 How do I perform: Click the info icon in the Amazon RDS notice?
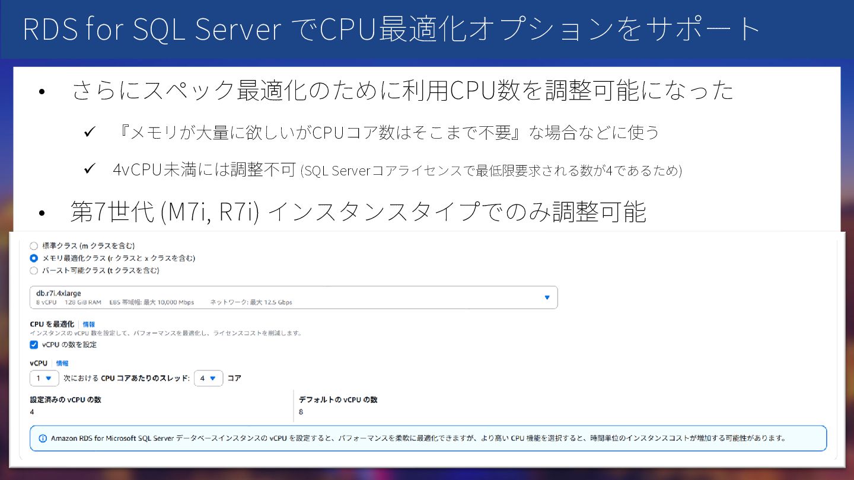(x=43, y=439)
